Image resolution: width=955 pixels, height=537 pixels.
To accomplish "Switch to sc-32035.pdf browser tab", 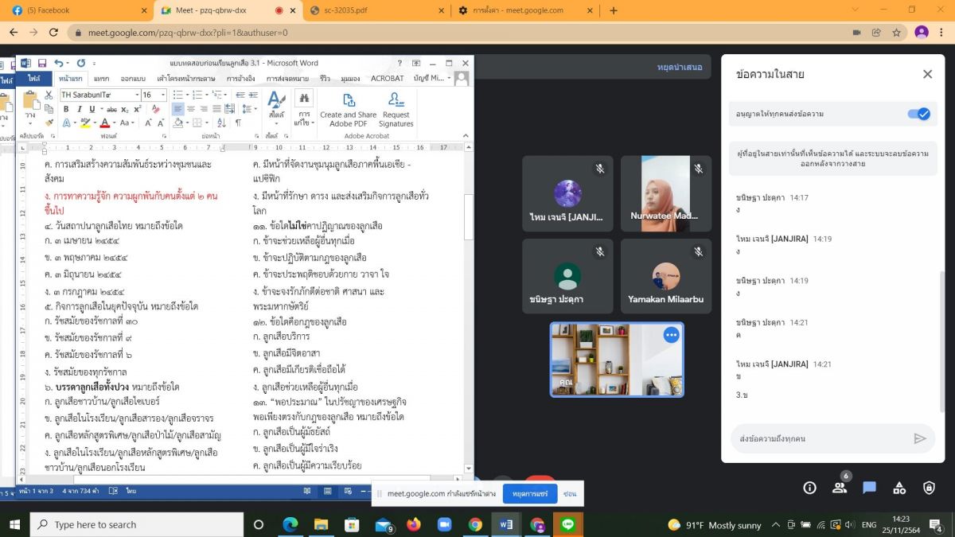I will click(374, 10).
